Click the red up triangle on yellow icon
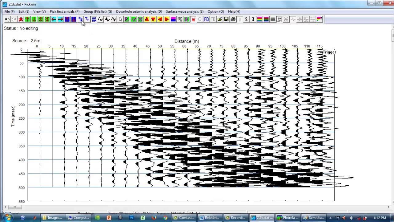Viewport: 394px width, 222px height. click(x=147, y=19)
